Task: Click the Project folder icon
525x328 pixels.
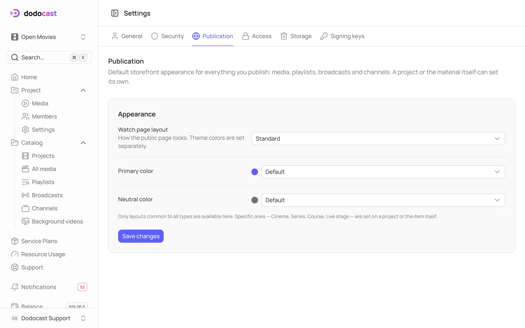Action: [15, 90]
